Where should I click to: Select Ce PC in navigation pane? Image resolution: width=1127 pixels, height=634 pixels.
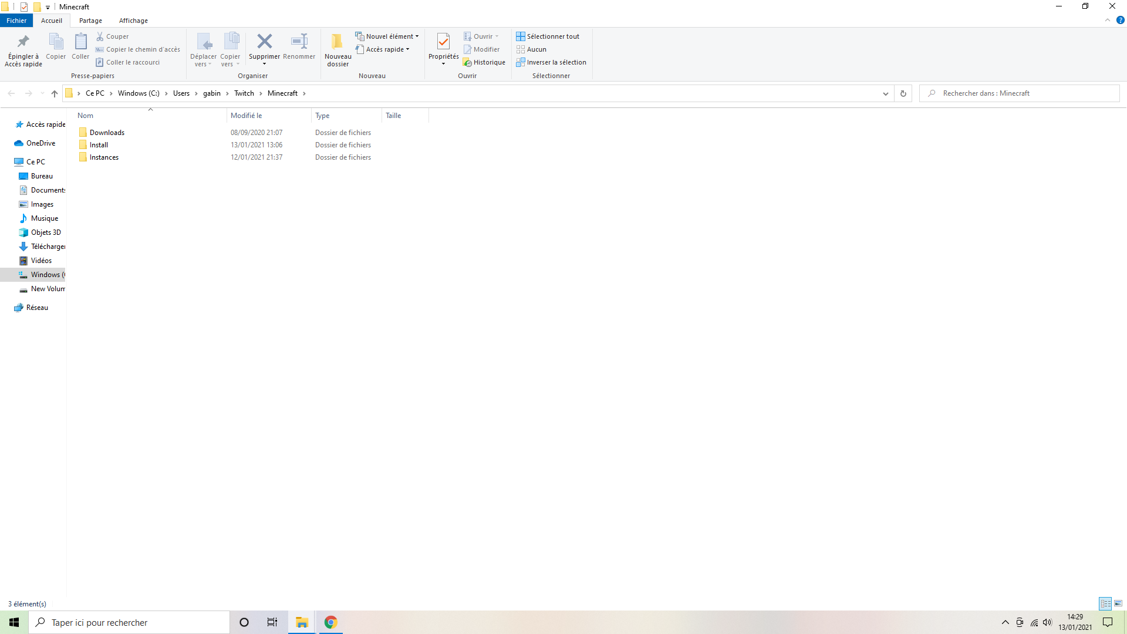30,162
